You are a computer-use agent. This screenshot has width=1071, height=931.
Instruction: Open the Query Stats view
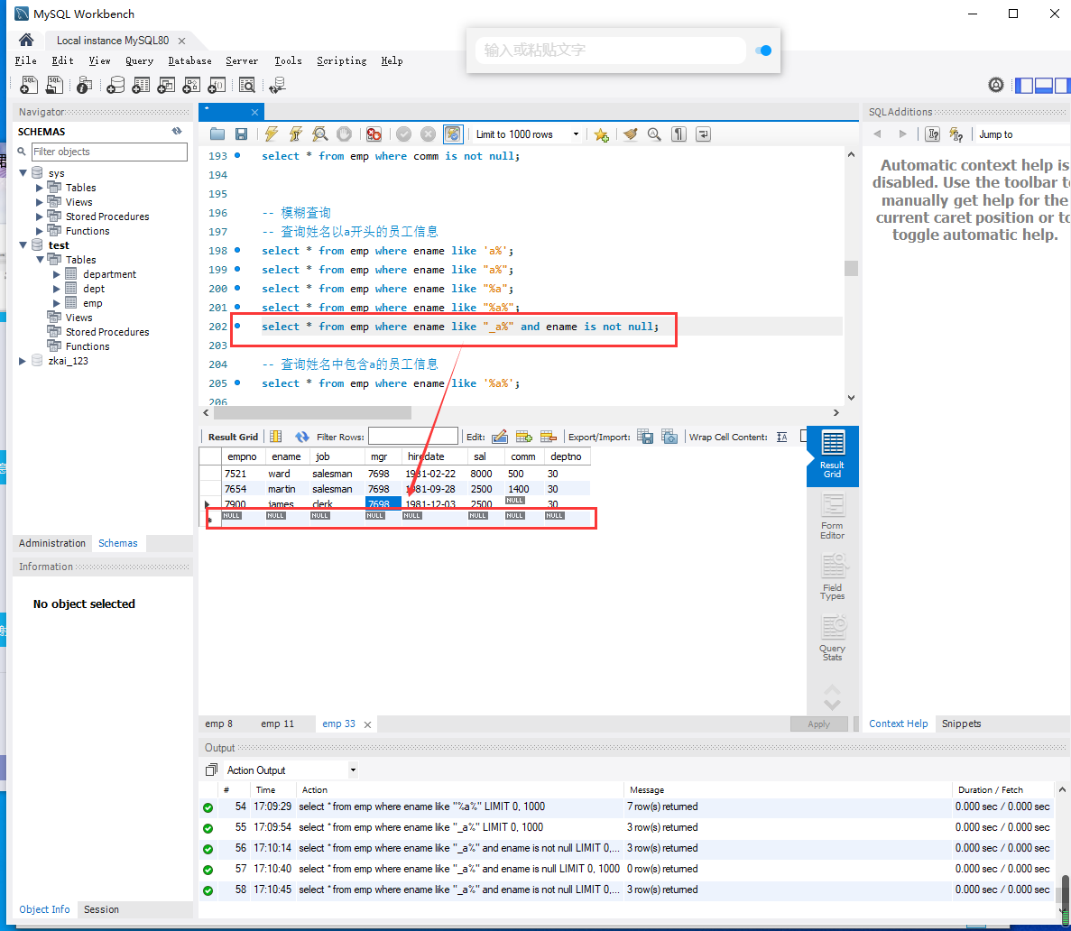tap(832, 639)
